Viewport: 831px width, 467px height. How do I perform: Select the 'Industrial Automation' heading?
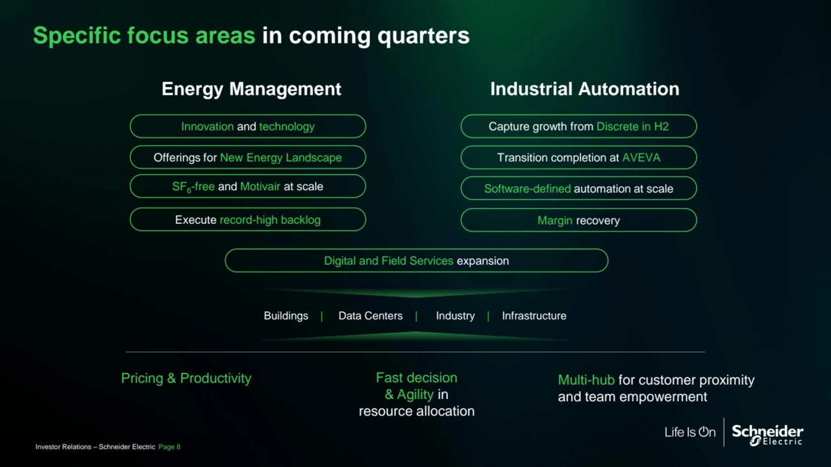point(584,89)
